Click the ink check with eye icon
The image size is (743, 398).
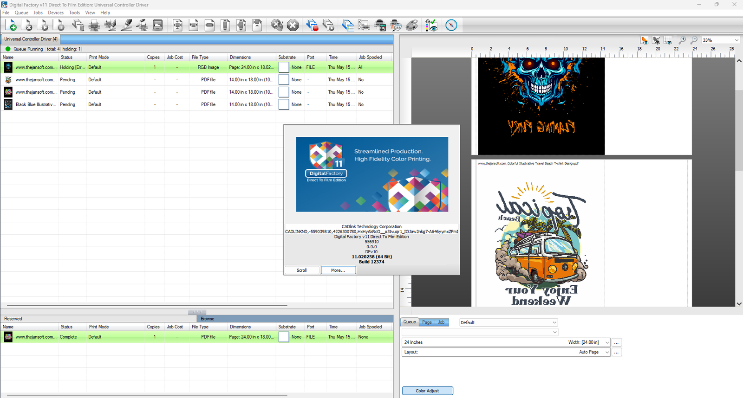pyautogui.click(x=431, y=25)
